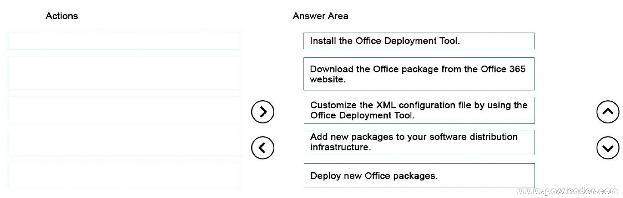Select Customize the XML configuration file item
Screen dimensions: 623x198
pyautogui.click(x=419, y=110)
